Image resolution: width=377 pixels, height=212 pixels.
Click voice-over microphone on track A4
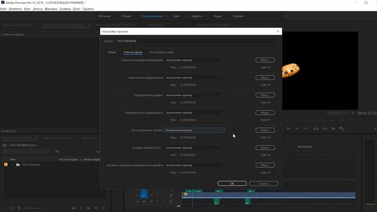click(x=171, y=201)
